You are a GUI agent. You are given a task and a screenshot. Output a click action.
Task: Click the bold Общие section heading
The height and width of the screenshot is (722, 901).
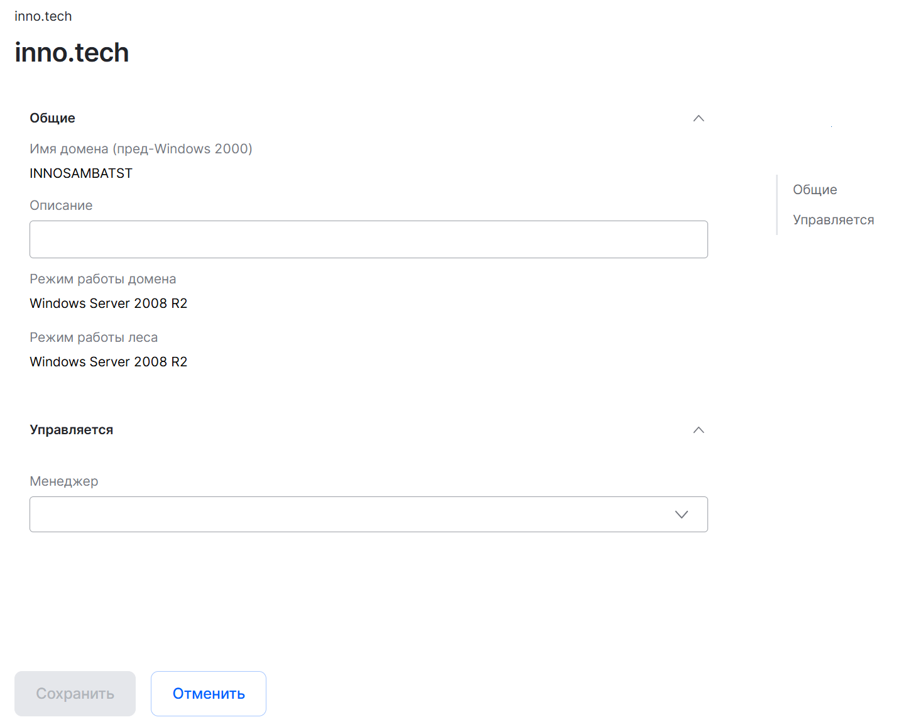(x=52, y=118)
